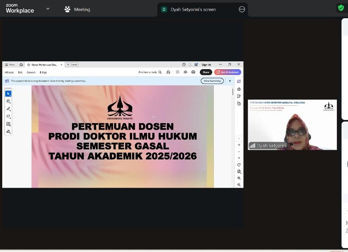
Task: Open the bookmarks panel icon
Action: [x=239, y=96]
